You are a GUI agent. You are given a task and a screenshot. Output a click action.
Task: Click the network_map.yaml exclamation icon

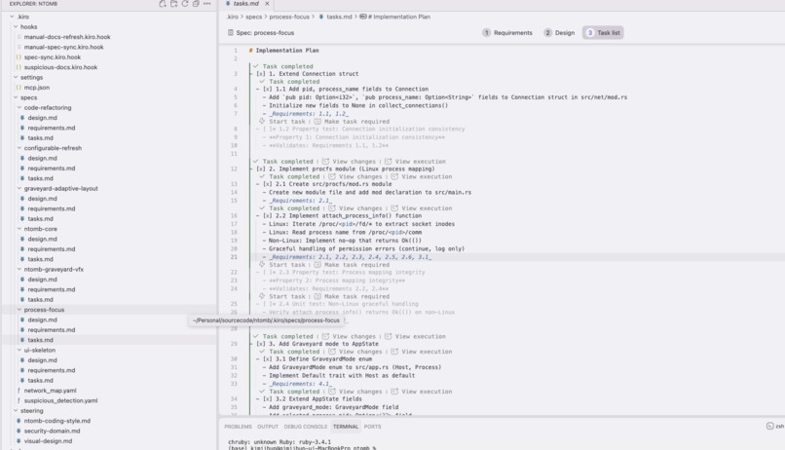click(19, 391)
